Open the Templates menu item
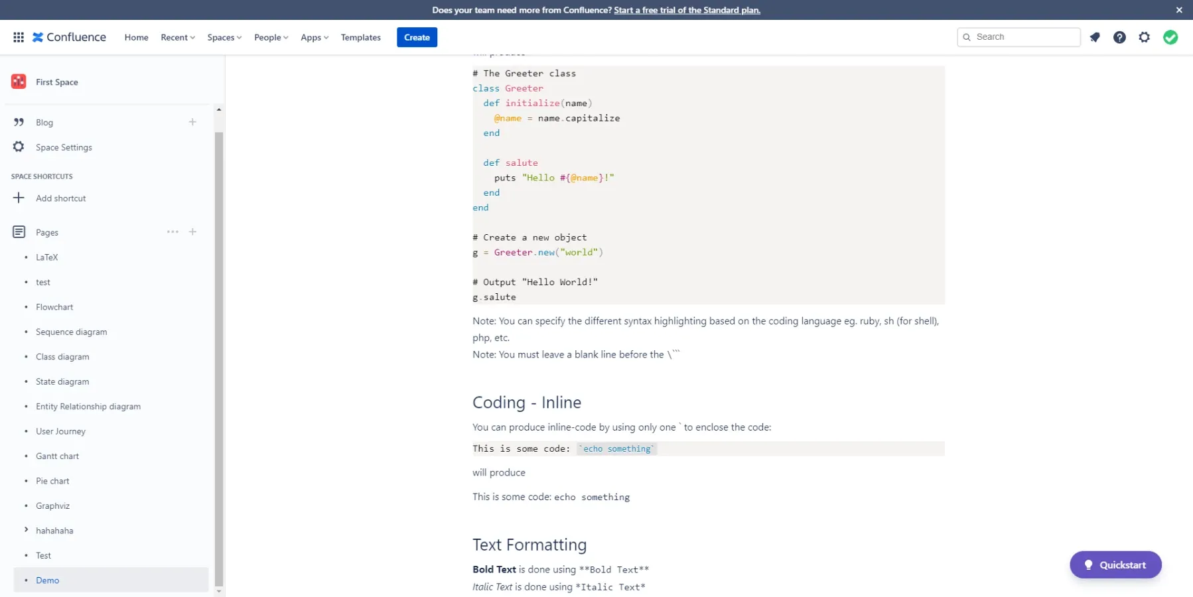 pos(360,37)
